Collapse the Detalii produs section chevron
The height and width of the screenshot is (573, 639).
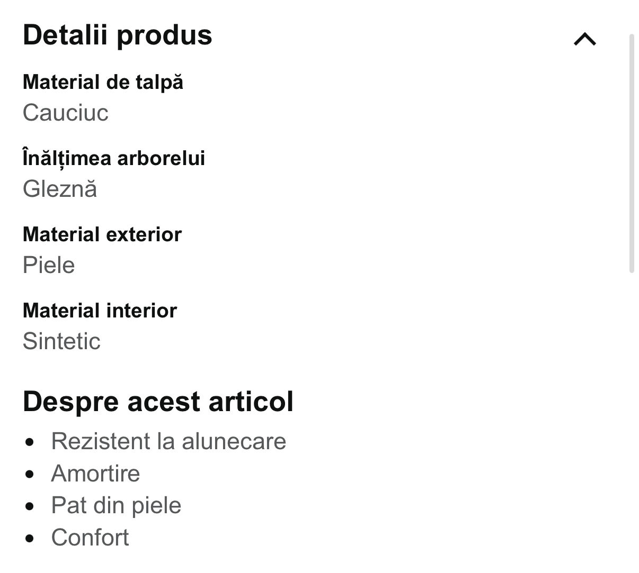click(x=585, y=39)
